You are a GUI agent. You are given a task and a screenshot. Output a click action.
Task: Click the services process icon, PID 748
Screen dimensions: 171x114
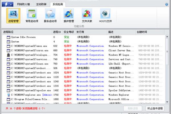coord(8,60)
